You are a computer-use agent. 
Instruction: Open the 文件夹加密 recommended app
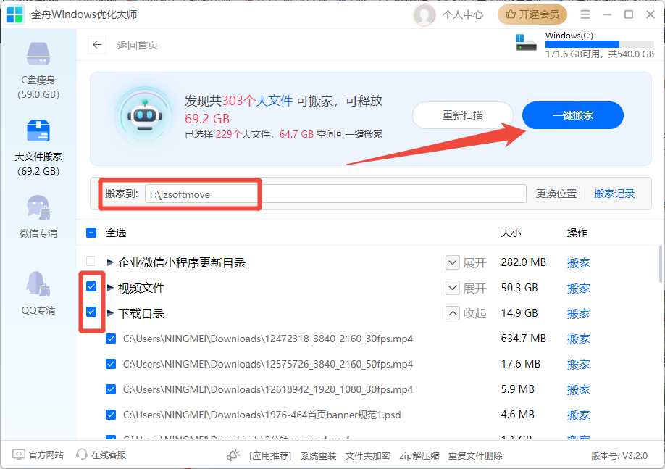[368, 456]
